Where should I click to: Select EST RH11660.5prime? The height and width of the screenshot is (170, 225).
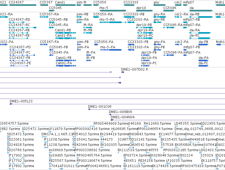point(146,126)
